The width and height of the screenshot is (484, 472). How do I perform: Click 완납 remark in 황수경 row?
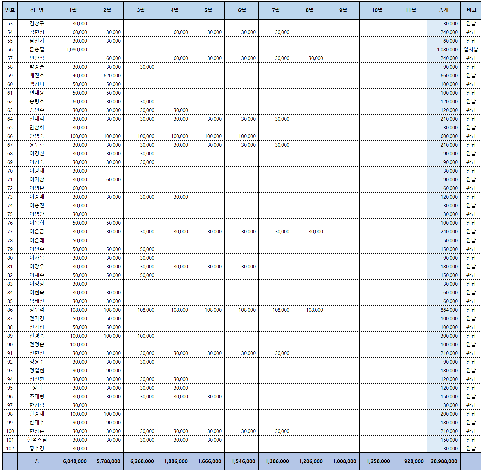[x=471, y=449]
